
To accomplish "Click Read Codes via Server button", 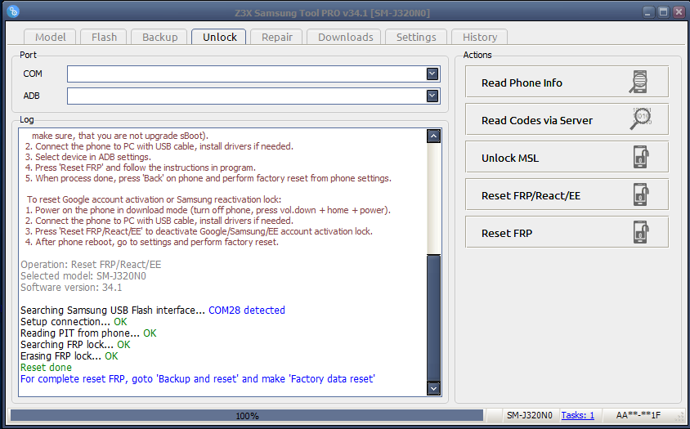I will click(567, 119).
